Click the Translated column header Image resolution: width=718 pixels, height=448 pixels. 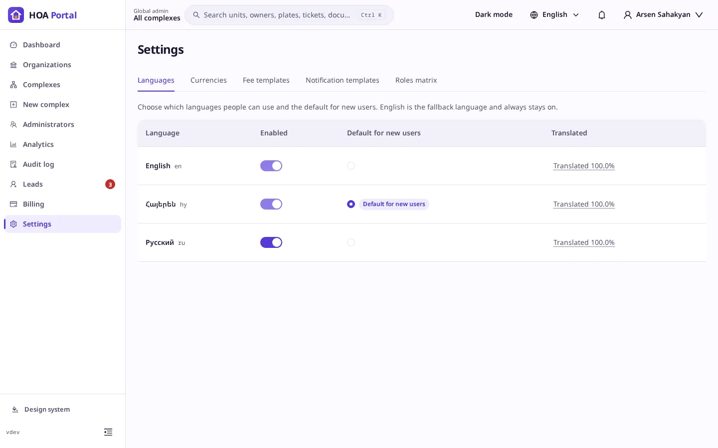569,133
